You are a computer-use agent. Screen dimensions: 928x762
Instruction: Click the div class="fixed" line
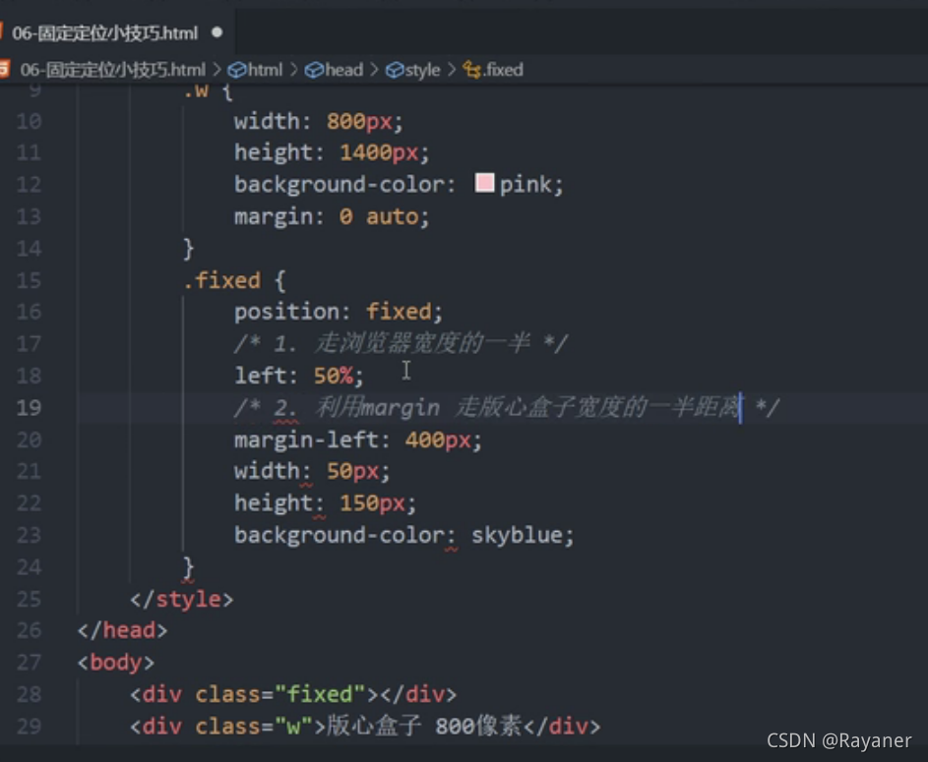click(x=293, y=694)
